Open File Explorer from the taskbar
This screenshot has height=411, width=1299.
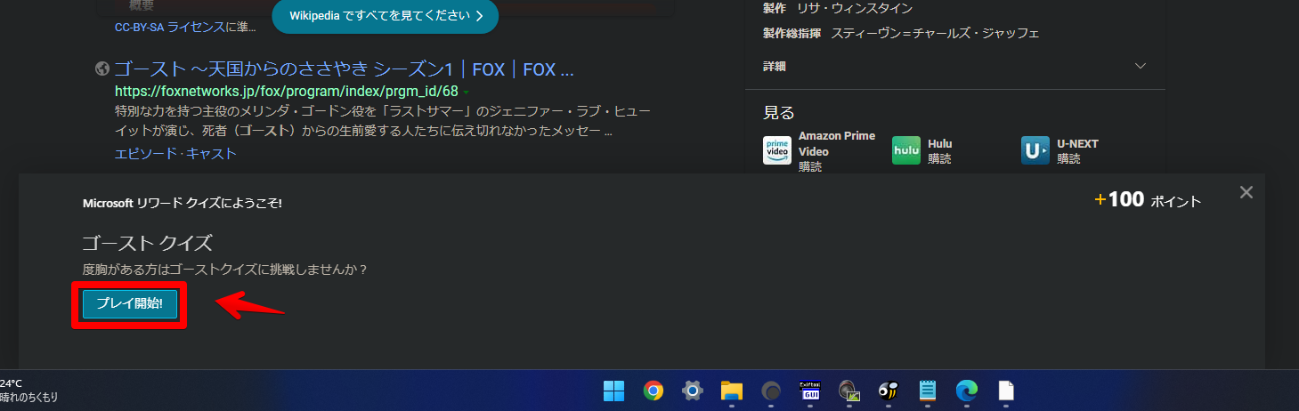[x=732, y=391]
